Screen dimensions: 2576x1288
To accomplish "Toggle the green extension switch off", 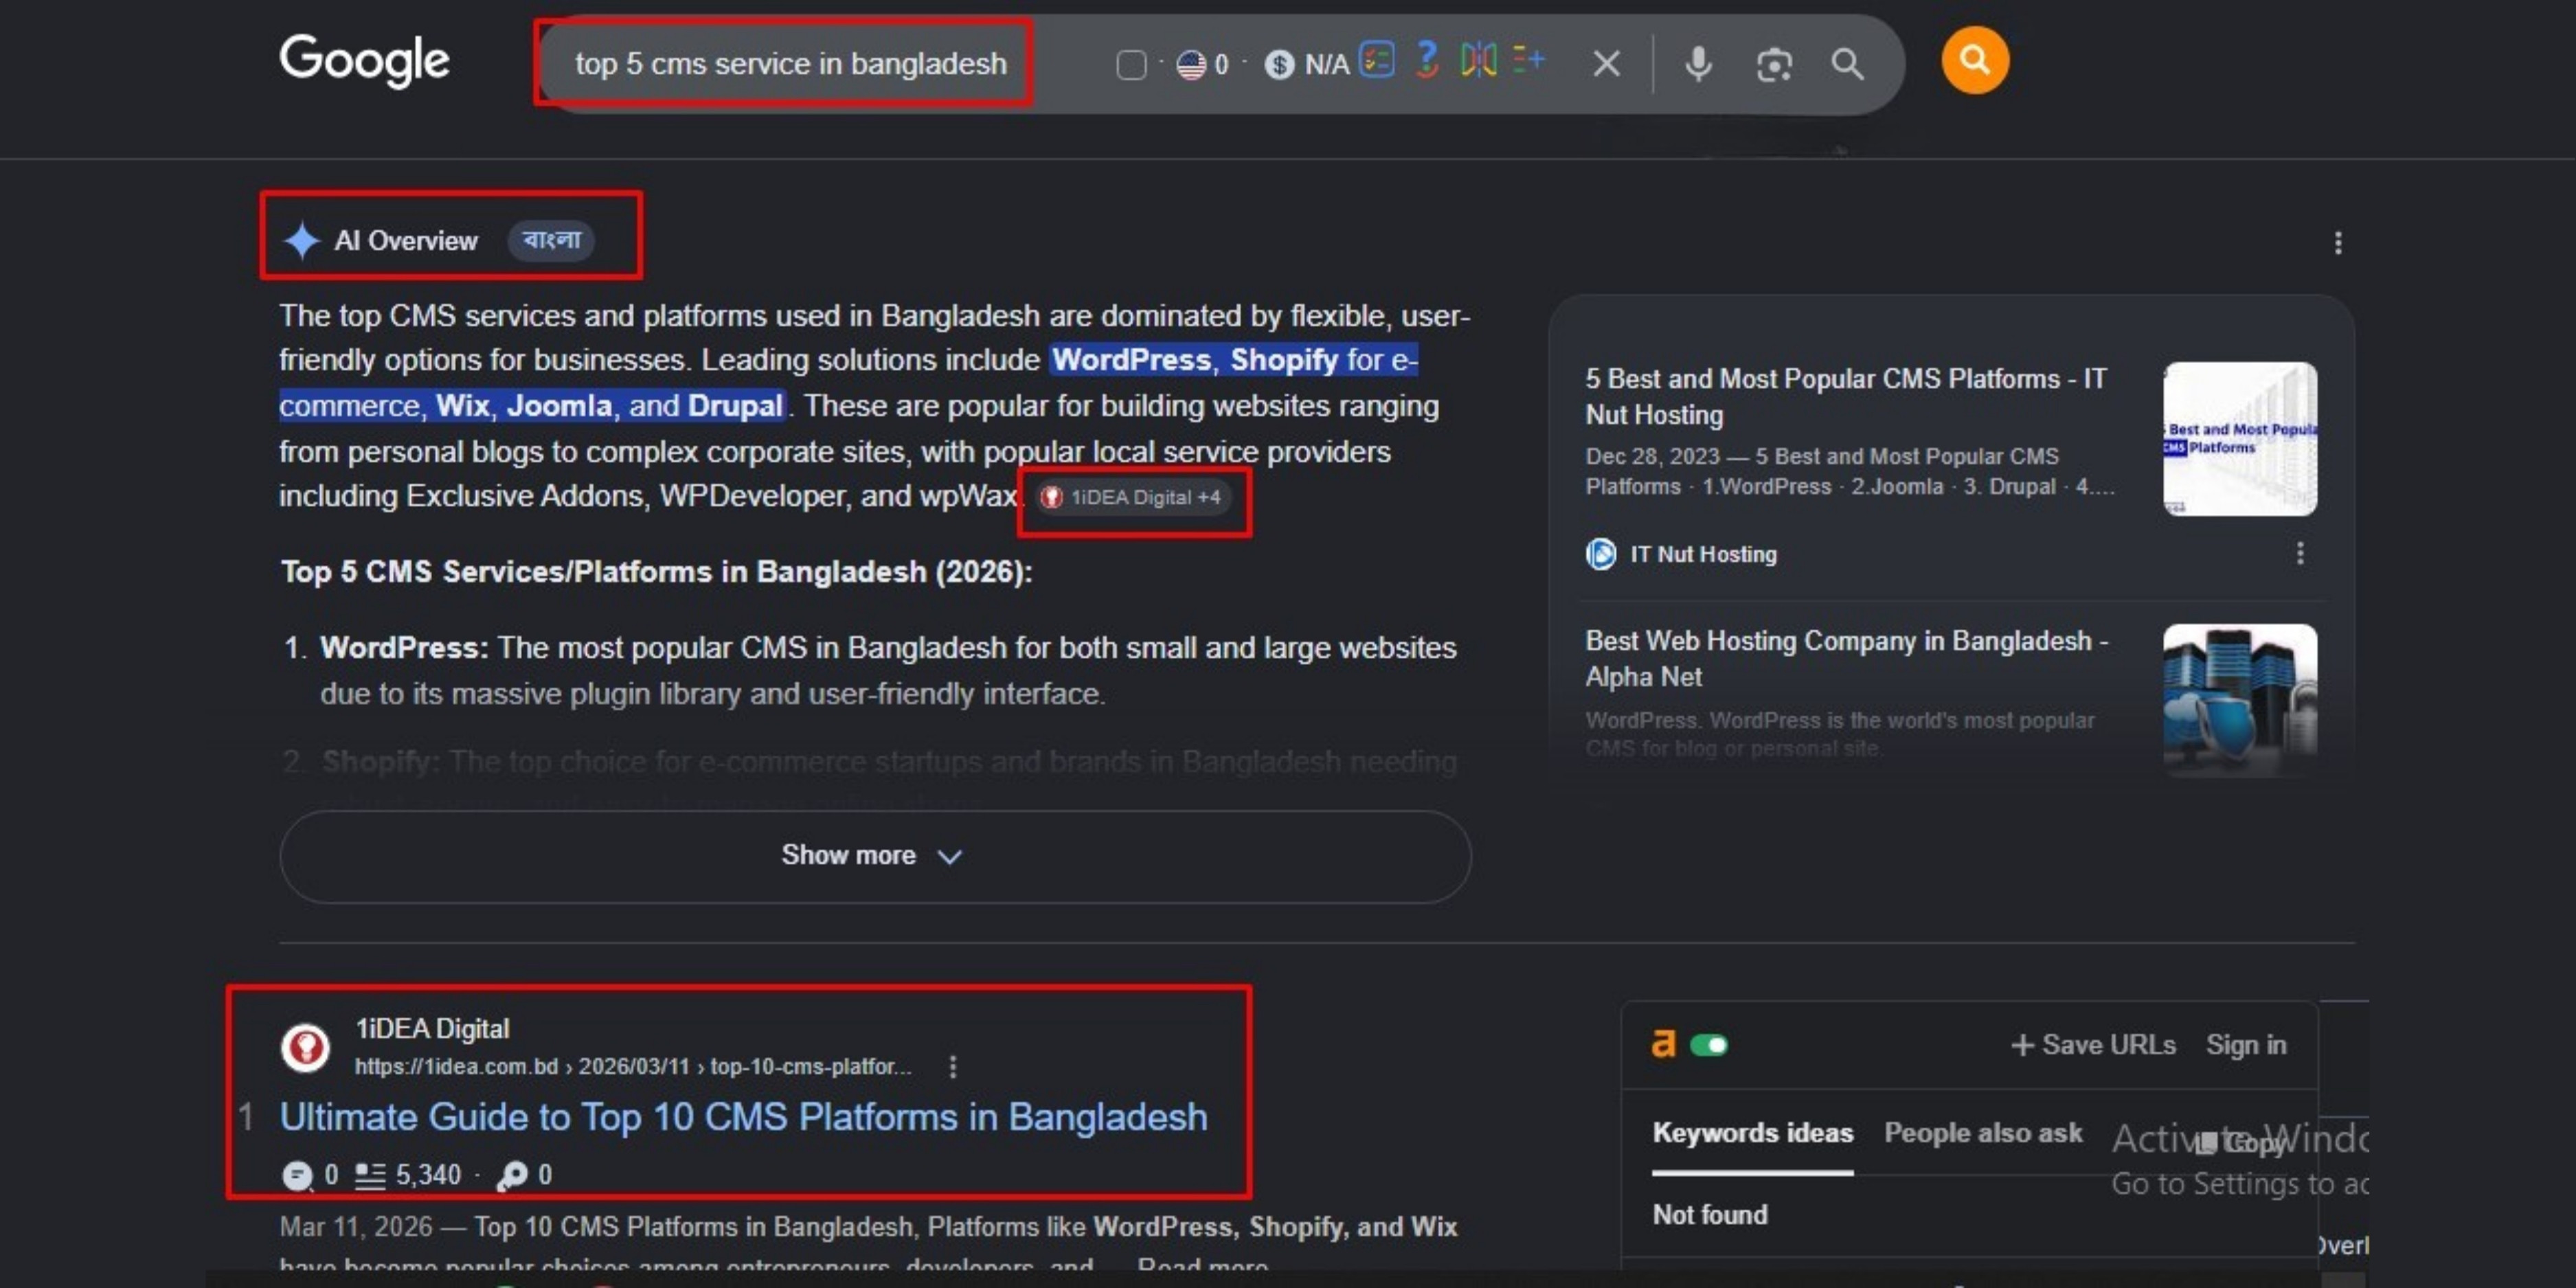I will pos(1709,1045).
